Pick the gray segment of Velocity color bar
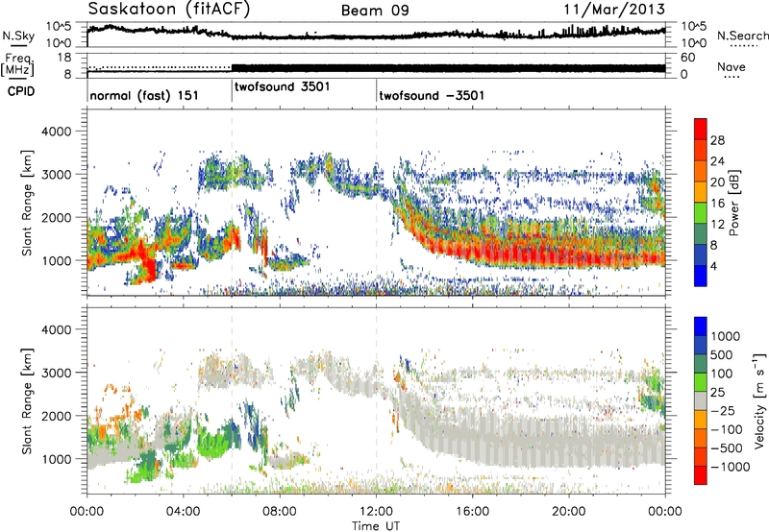This screenshot has height=532, width=769. (701, 400)
